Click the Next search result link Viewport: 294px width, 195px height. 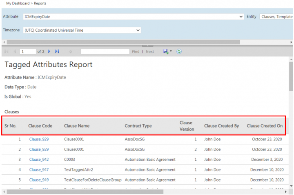150,52
